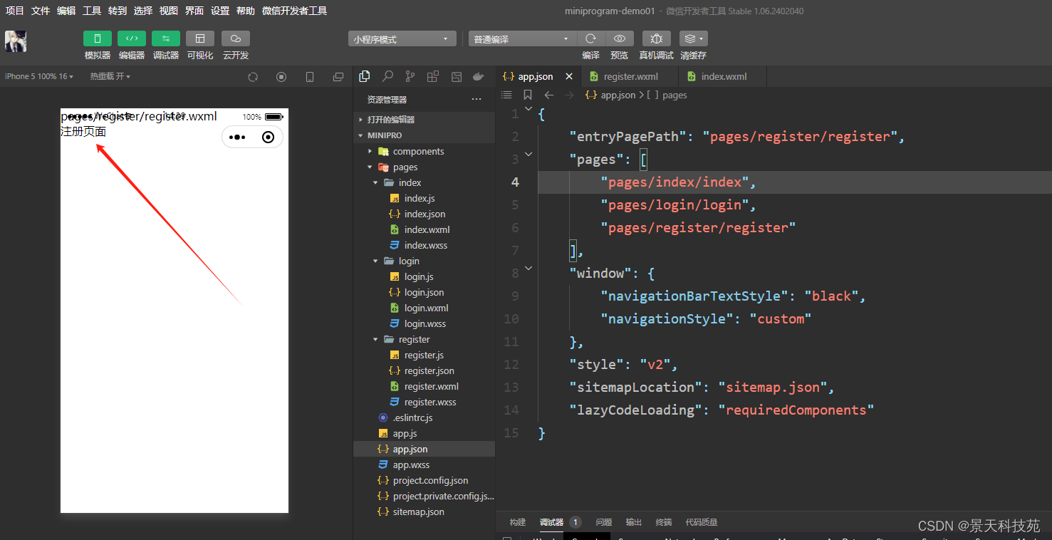Open the source control branch icon
Screen dimensions: 1052x540
pos(410,76)
